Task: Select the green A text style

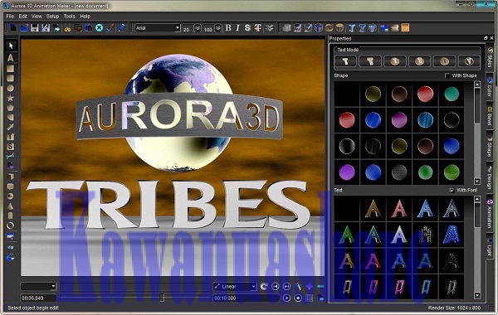Action: coord(347,235)
